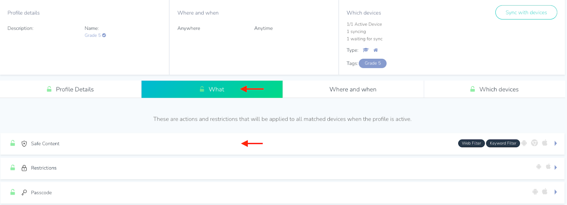Image resolution: width=567 pixels, height=205 pixels.
Task: Click the Apple icon in Passcode row
Action: click(x=545, y=192)
